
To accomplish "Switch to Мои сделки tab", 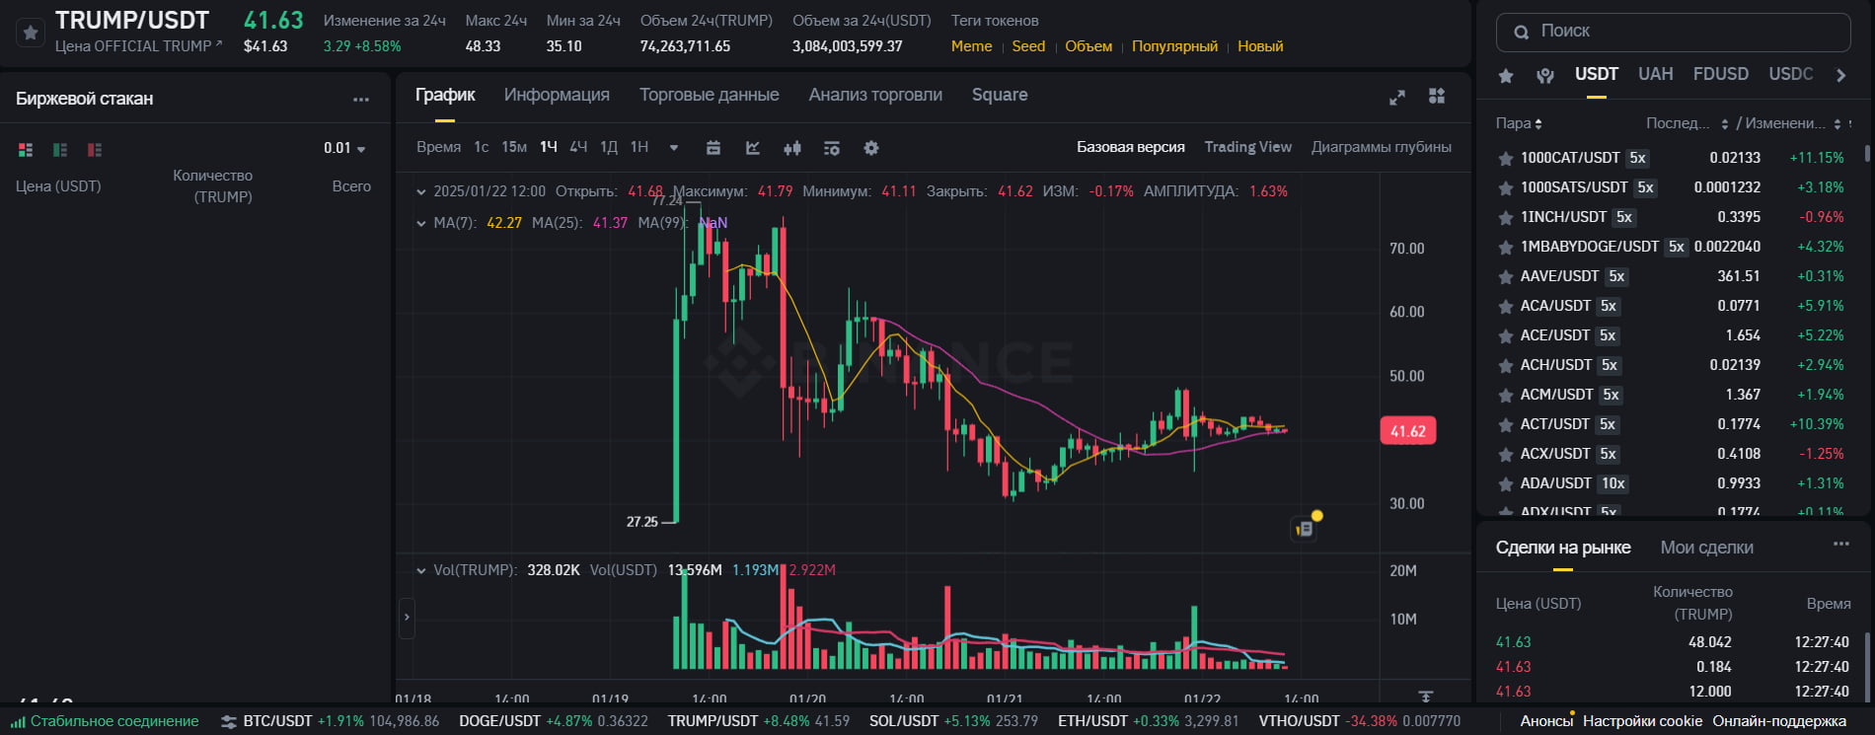I will pyautogui.click(x=1706, y=548).
